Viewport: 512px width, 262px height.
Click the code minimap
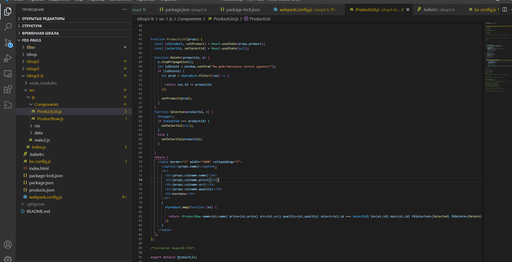(498, 58)
